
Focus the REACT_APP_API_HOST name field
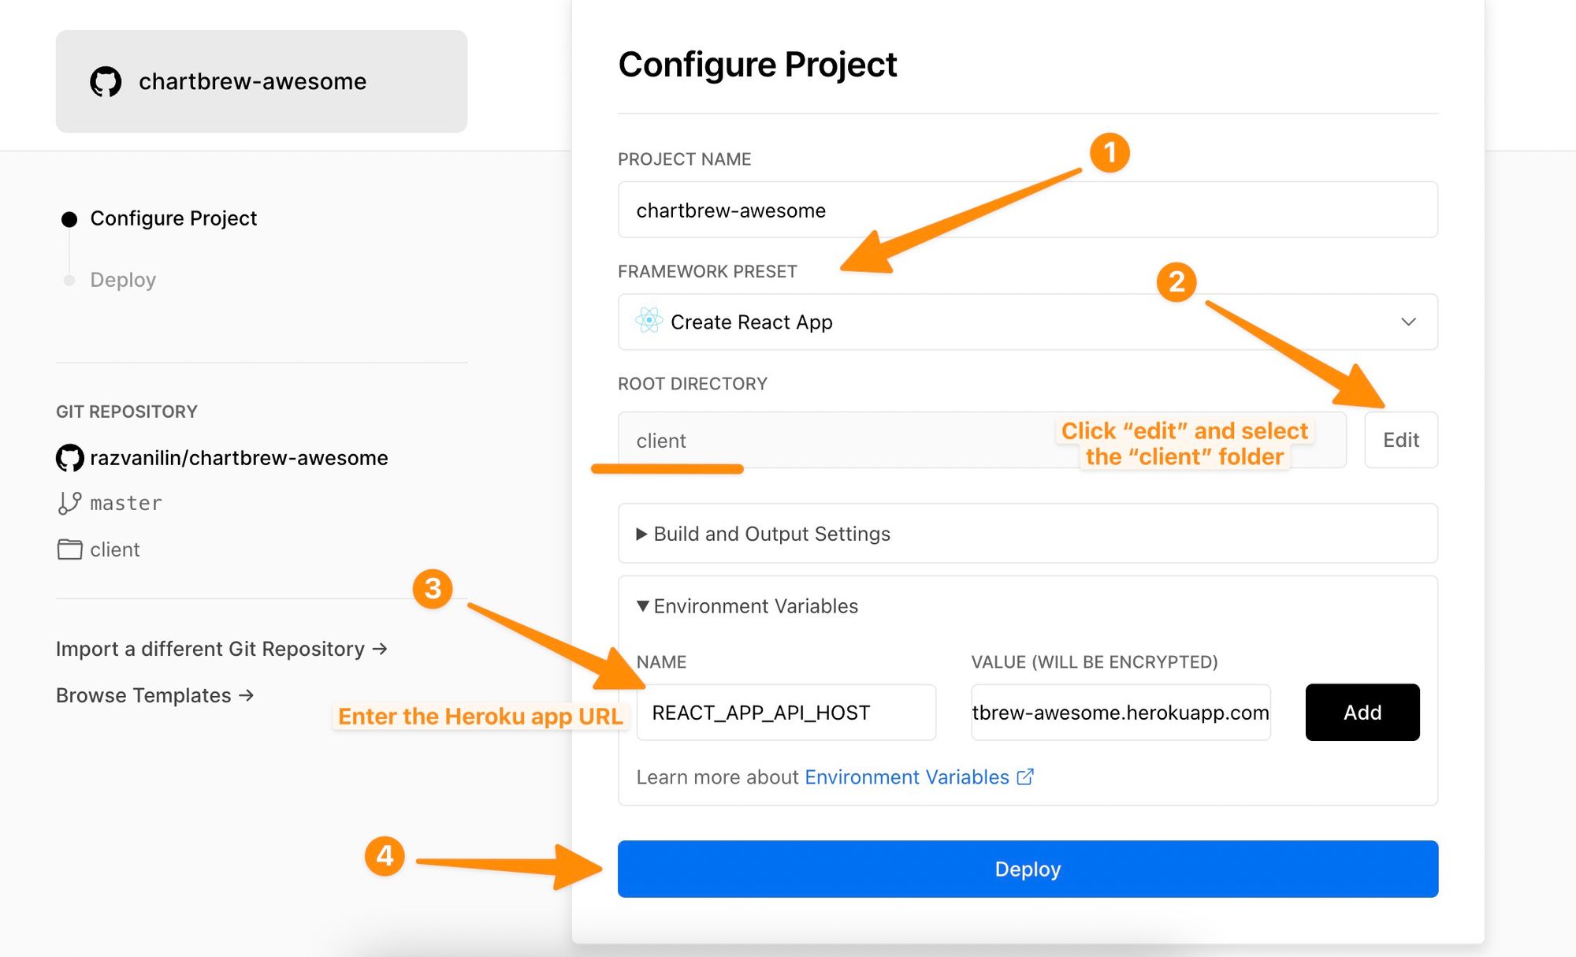coord(786,713)
